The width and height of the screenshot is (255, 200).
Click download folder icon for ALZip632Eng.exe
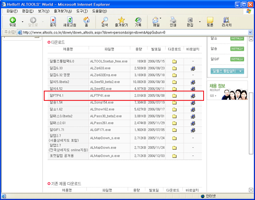[x=174, y=75]
